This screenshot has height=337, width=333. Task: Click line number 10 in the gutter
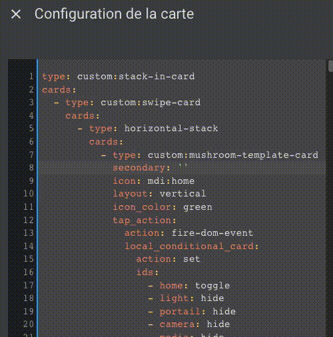pyautogui.click(x=29, y=194)
